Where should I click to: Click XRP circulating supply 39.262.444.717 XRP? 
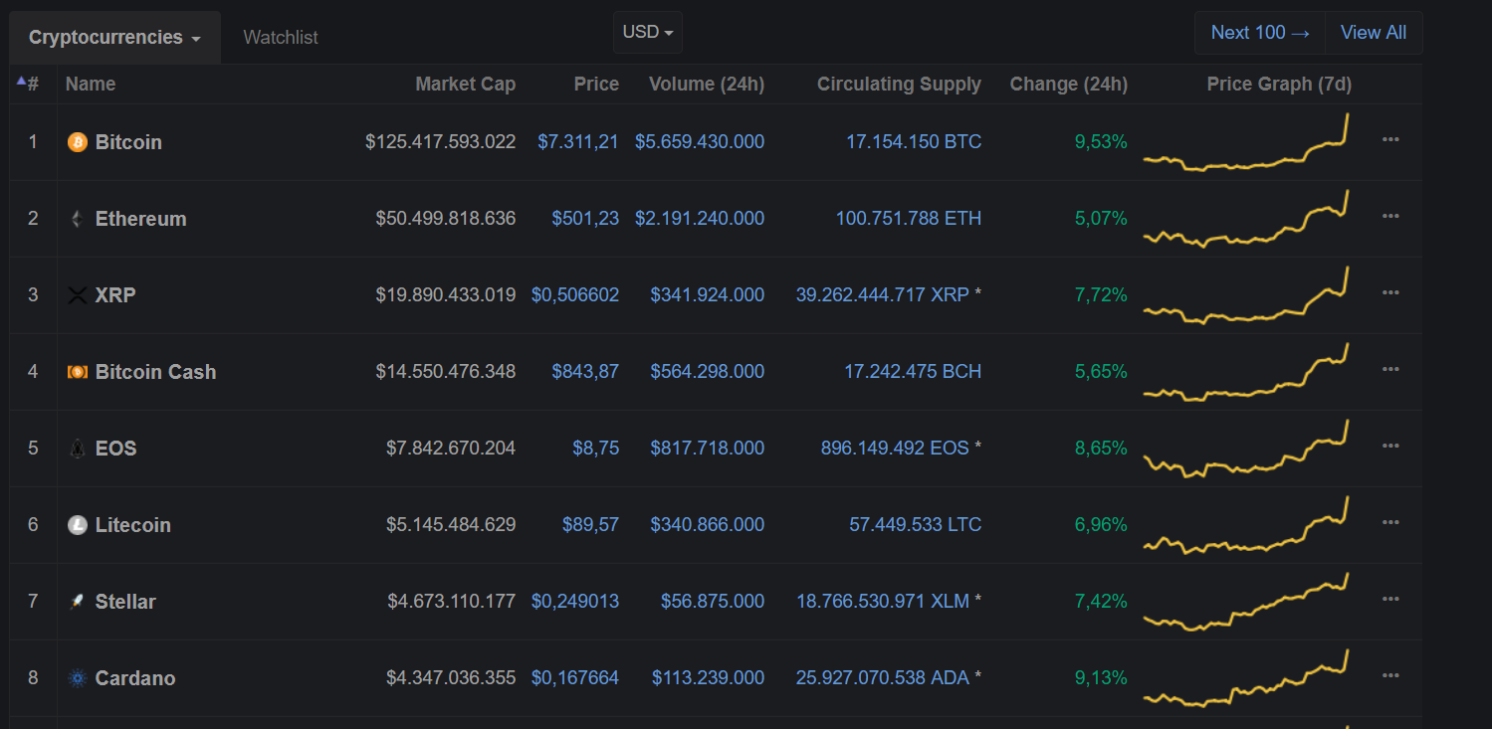tap(883, 295)
